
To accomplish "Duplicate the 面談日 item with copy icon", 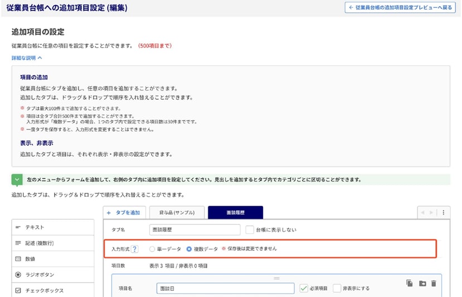I will click(409, 283).
